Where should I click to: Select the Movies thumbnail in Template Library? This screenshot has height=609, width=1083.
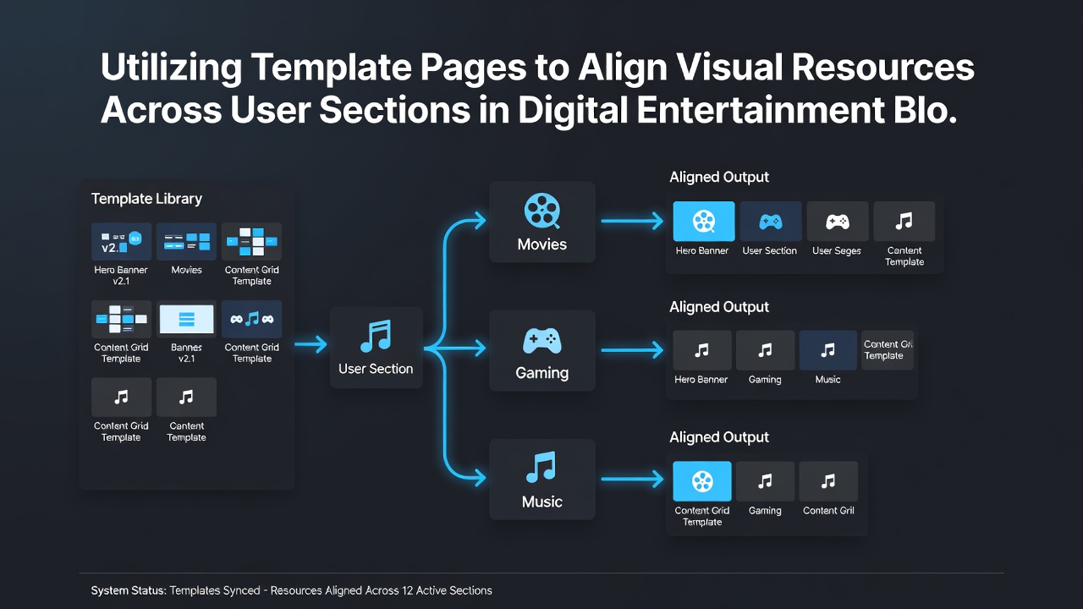pos(186,241)
